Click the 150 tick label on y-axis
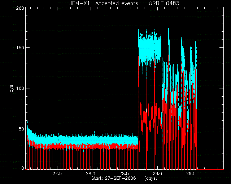Image resolution: width=231 pixels, height=184 pixels. 20,48
